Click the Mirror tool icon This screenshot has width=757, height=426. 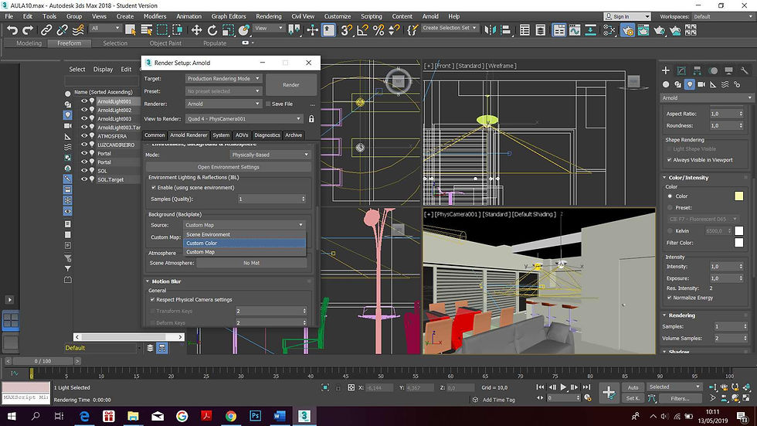pyautogui.click(x=490, y=30)
